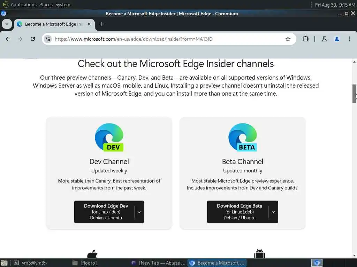Screen dimensions: 357x267
Task: Click the 'Updated monthly' text
Action: point(243,171)
